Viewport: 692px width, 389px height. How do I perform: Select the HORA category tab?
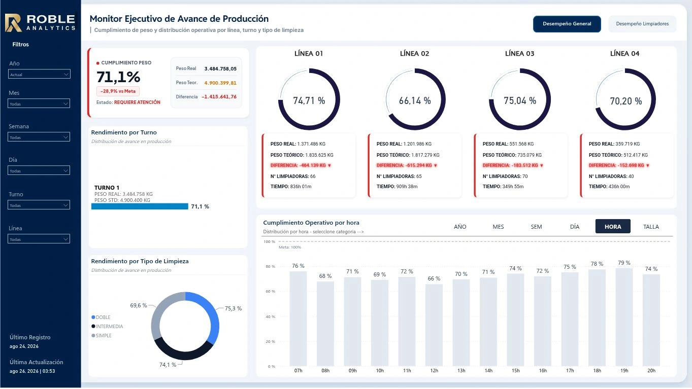click(613, 227)
